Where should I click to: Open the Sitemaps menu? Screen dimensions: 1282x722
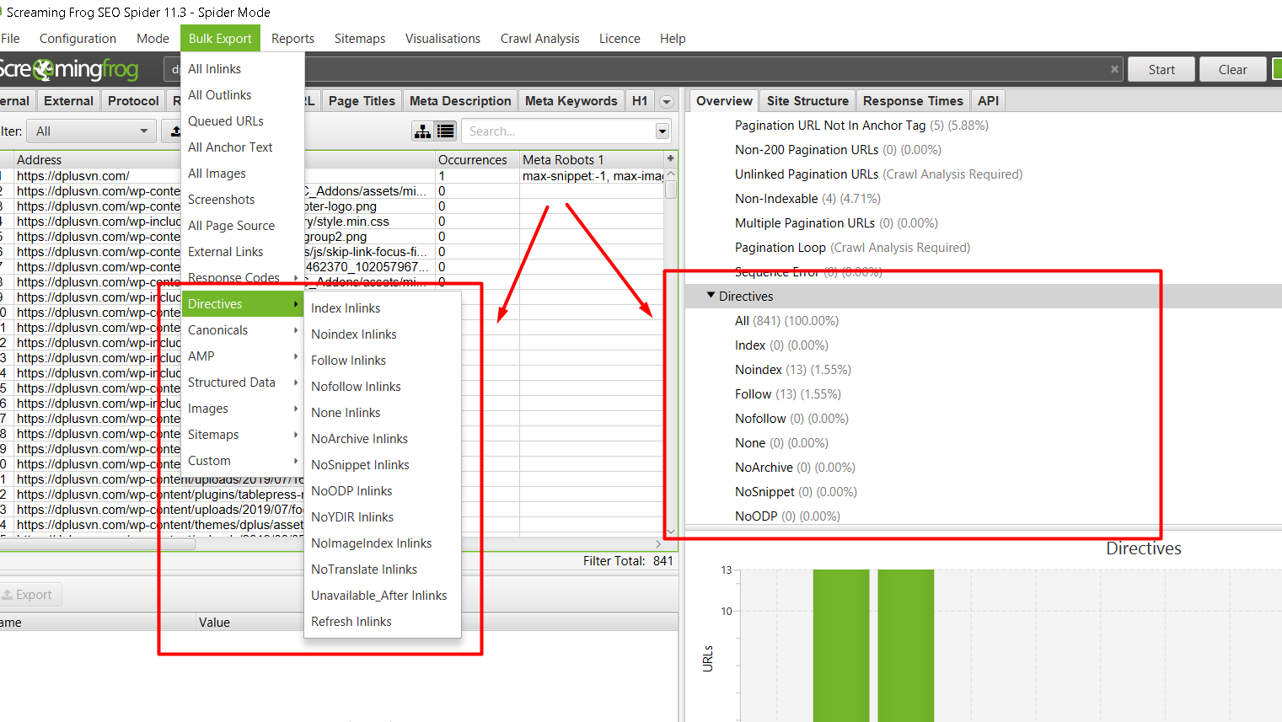click(x=360, y=39)
